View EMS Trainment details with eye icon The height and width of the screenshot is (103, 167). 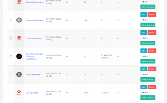(145, 92)
